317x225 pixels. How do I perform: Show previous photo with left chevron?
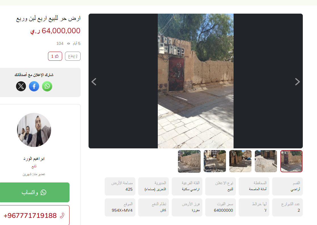tap(94, 82)
